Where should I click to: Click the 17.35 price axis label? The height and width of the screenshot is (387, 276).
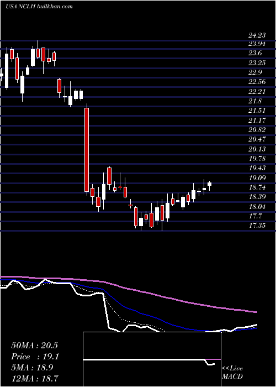(x=257, y=226)
